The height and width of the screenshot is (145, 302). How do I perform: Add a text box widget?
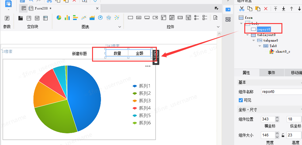(130, 18)
